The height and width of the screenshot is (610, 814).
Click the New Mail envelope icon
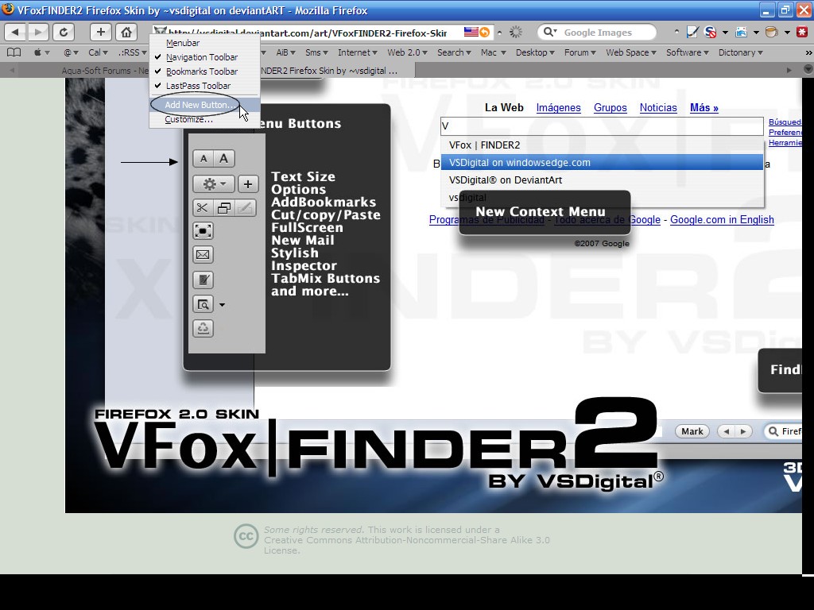[203, 255]
